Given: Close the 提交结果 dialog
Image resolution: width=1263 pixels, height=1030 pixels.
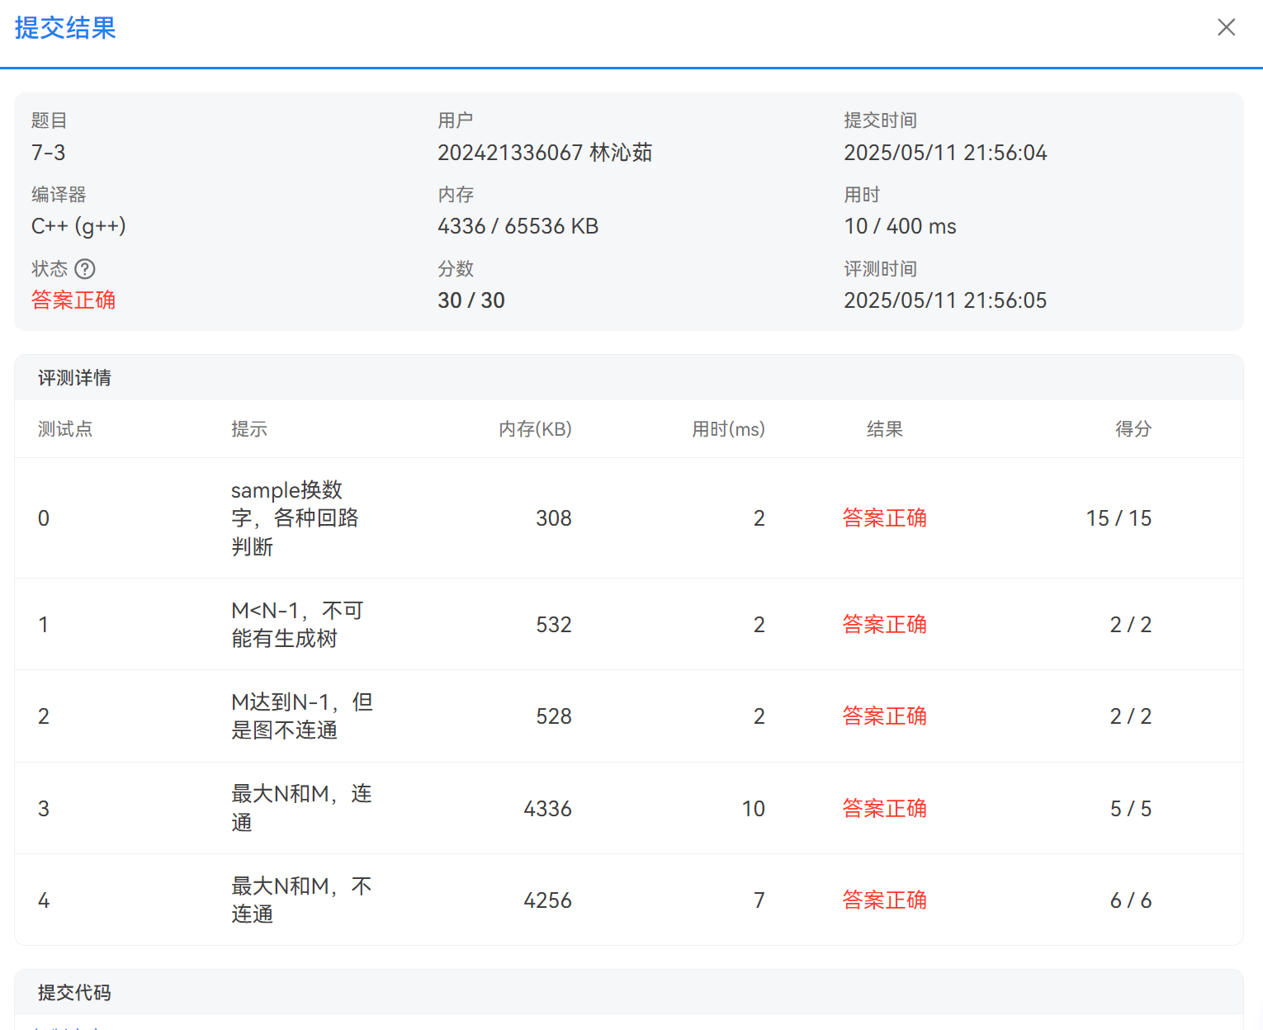Looking at the screenshot, I should [1226, 27].
